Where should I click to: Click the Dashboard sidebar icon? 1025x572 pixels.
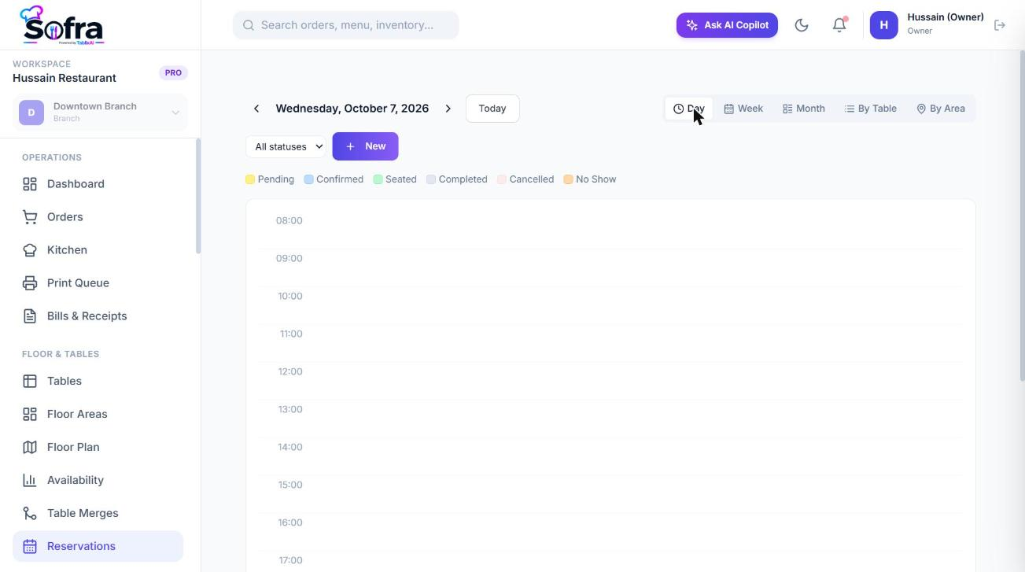pos(30,184)
